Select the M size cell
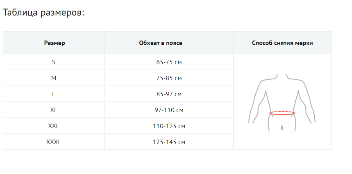This screenshot has width=352, height=174. coord(54,78)
